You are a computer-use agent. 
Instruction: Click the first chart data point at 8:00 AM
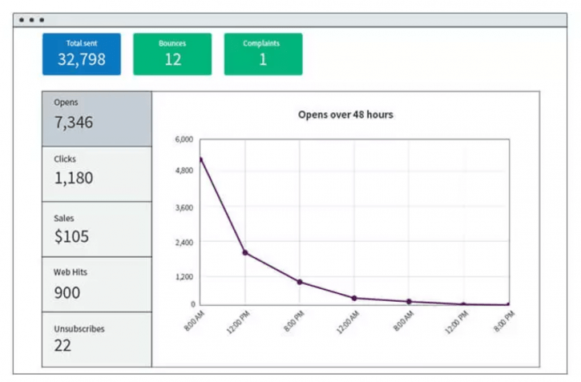(x=200, y=159)
